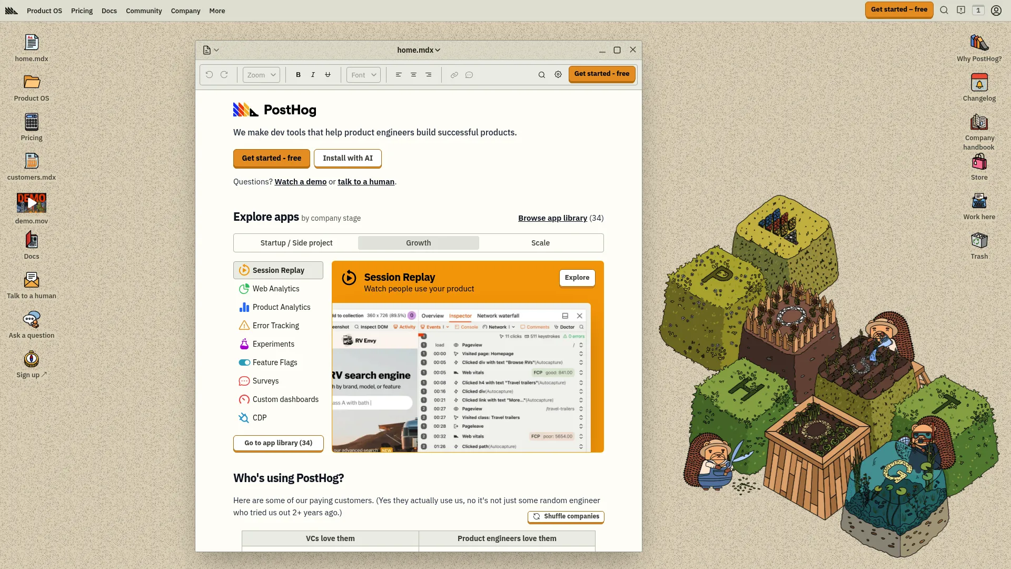Toggle italic formatting in the toolbar
Screen dimensions: 1011x569
(x=312, y=74)
